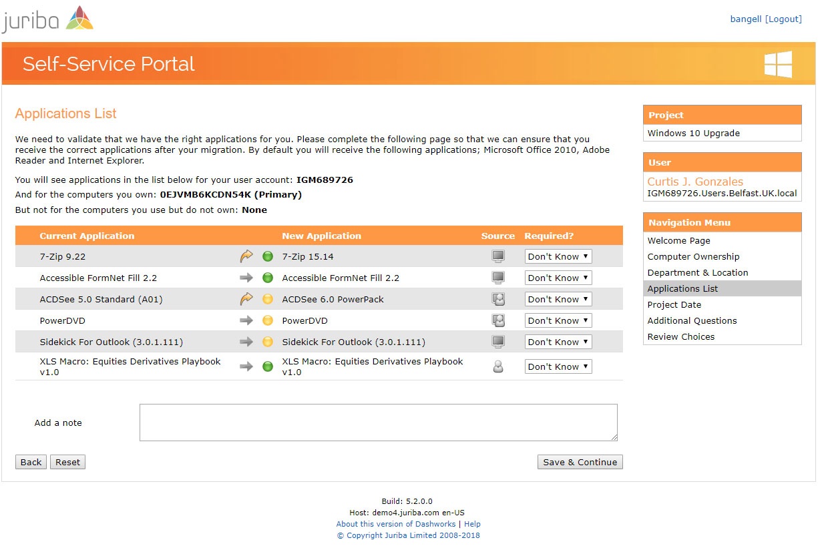The width and height of the screenshot is (818, 548).
Task: Open Required dropdown for Accessible FormNet Fill
Action: (x=558, y=278)
